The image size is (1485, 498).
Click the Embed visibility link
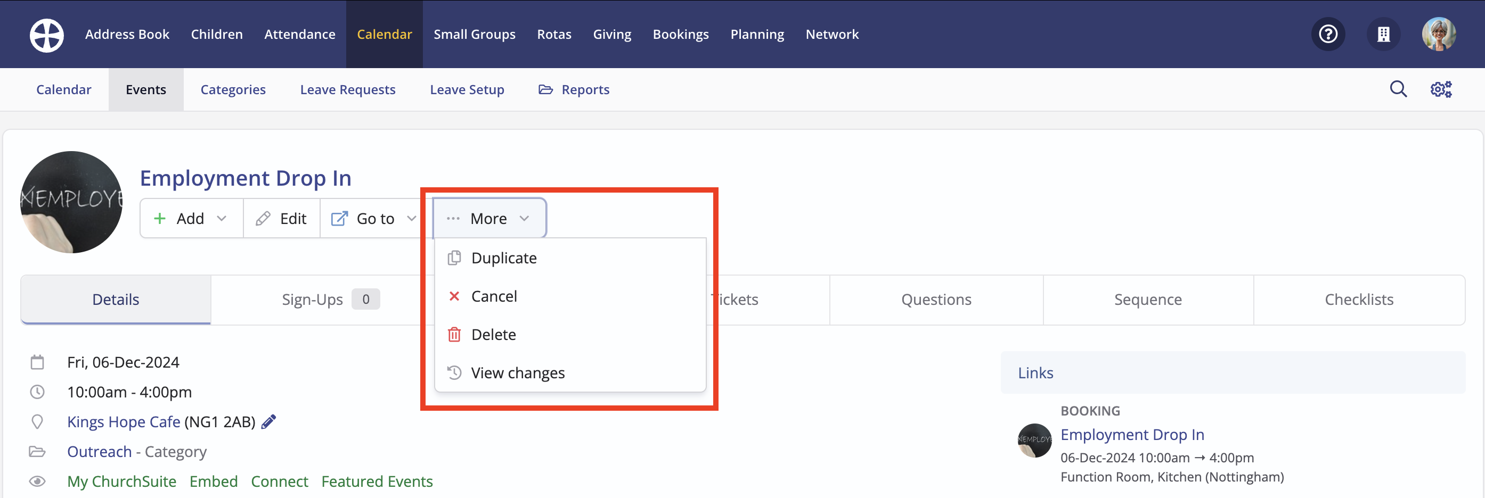pos(213,482)
